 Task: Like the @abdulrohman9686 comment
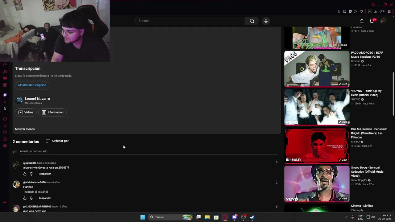click(x=25, y=198)
